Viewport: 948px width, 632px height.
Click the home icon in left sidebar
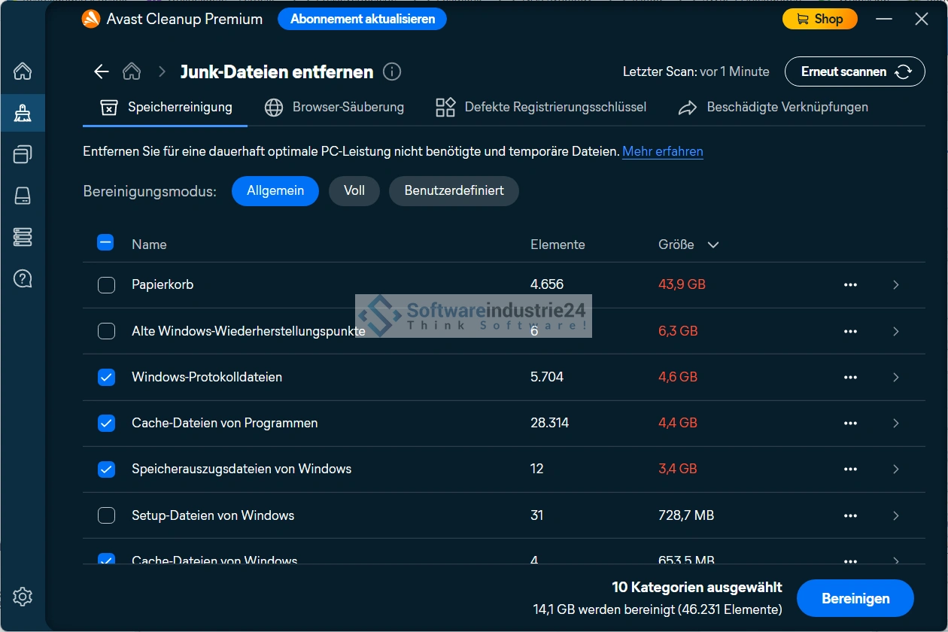pyautogui.click(x=23, y=71)
